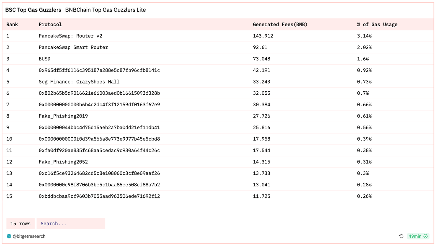Screen dimensions: 437x246
Task: Focus the Search... input field
Action: [71, 224]
